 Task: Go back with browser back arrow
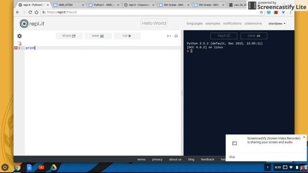pos(18,12)
